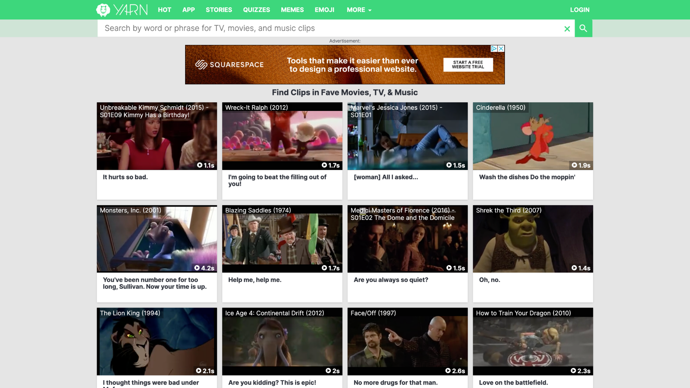
Task: Click the "Oh, no." caption
Action: pos(489,280)
